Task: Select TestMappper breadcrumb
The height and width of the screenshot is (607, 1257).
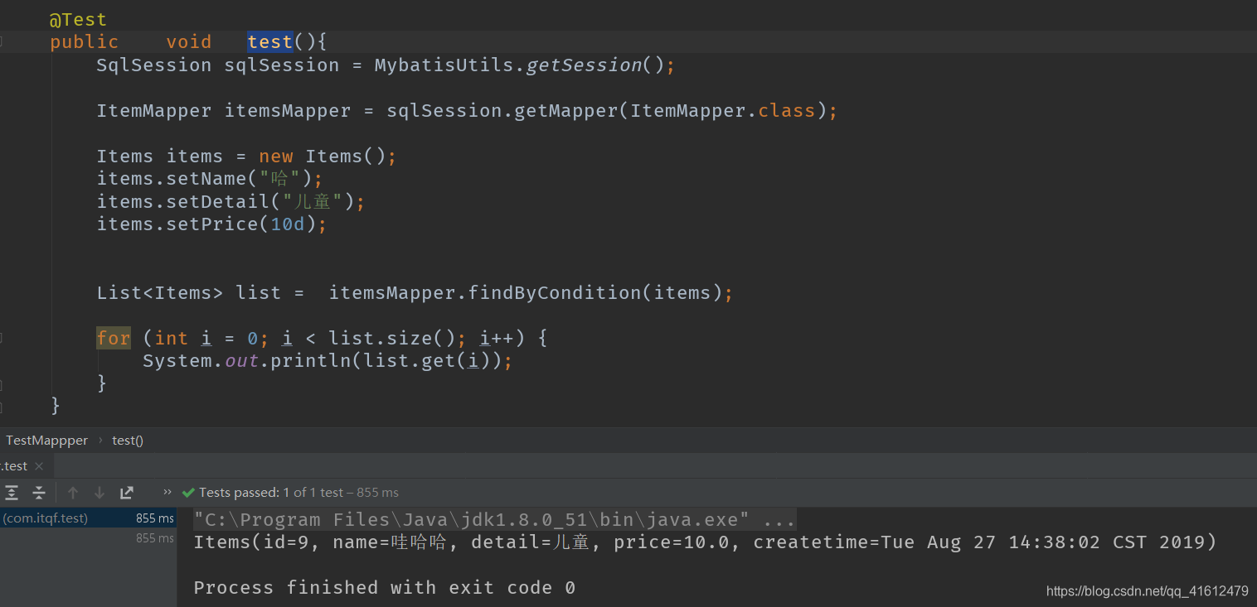Action: pos(46,441)
